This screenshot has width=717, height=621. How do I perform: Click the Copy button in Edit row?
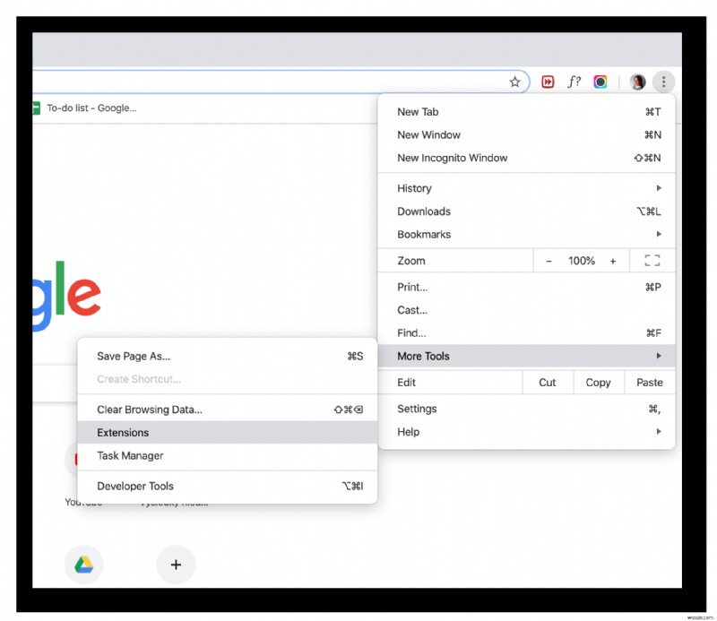[x=598, y=383]
